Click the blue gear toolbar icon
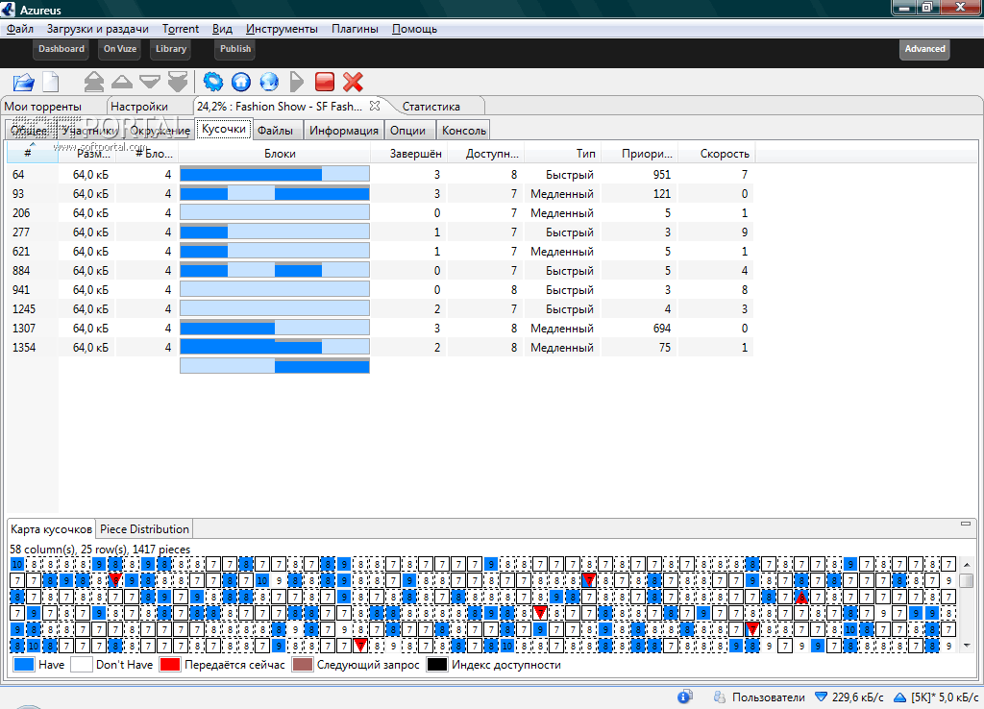This screenshot has height=709, width=984. tap(213, 82)
